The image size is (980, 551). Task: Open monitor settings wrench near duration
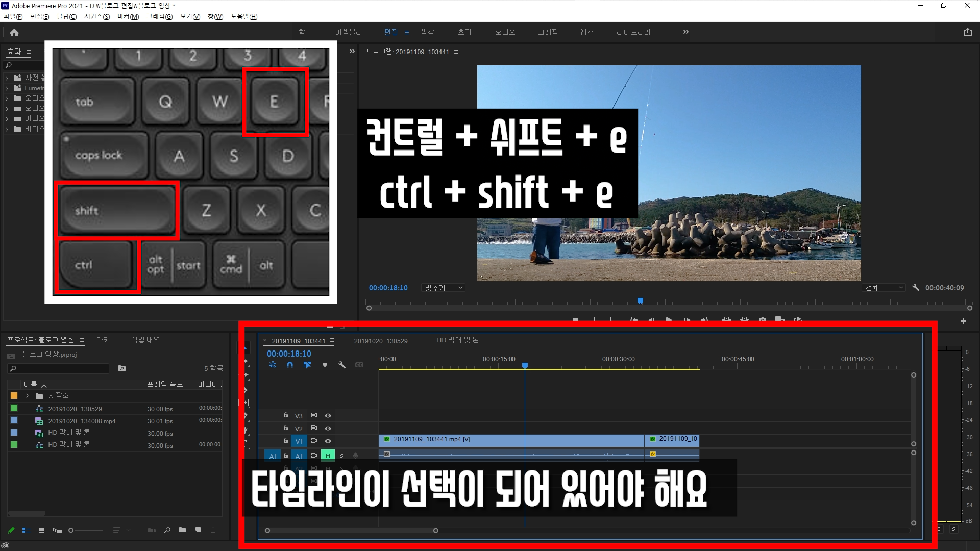pyautogui.click(x=916, y=288)
